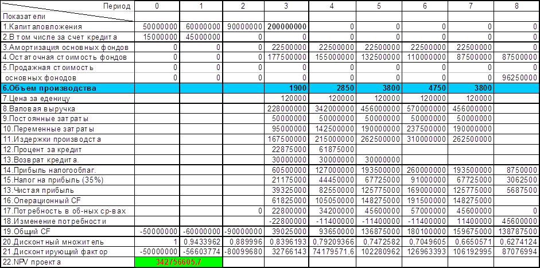Select the total CF cell 138787500
This screenshot has width=540, height=268.
coord(518,231)
